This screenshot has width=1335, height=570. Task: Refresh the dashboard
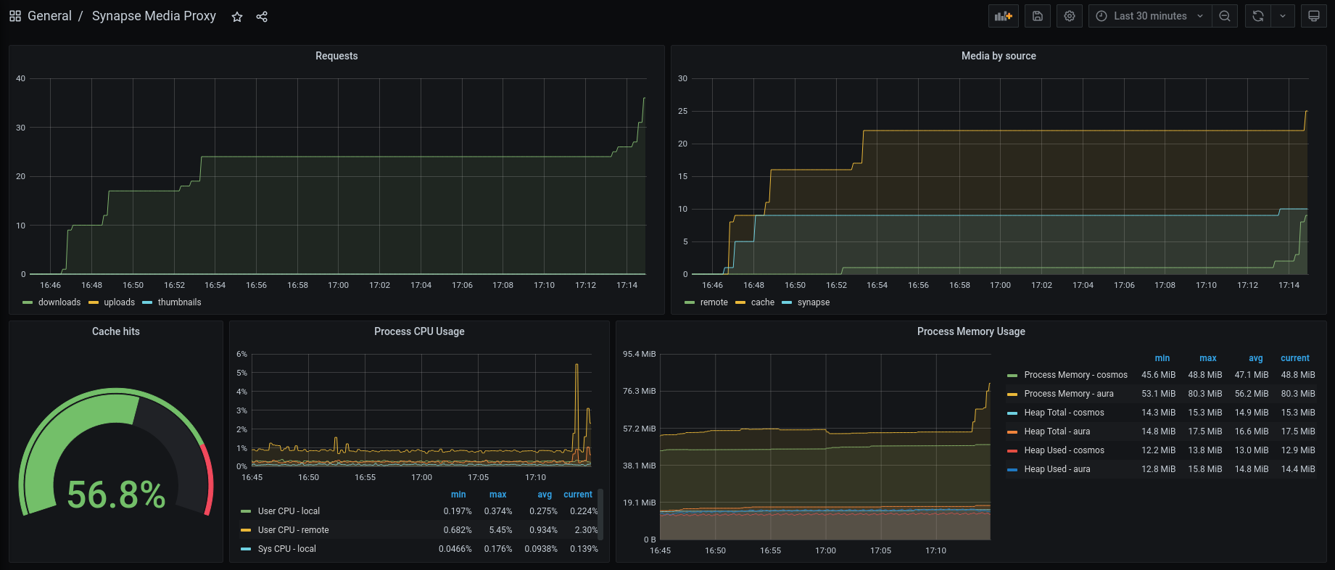pos(1258,16)
